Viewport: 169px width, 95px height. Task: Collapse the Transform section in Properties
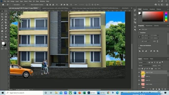click(x=139, y=33)
